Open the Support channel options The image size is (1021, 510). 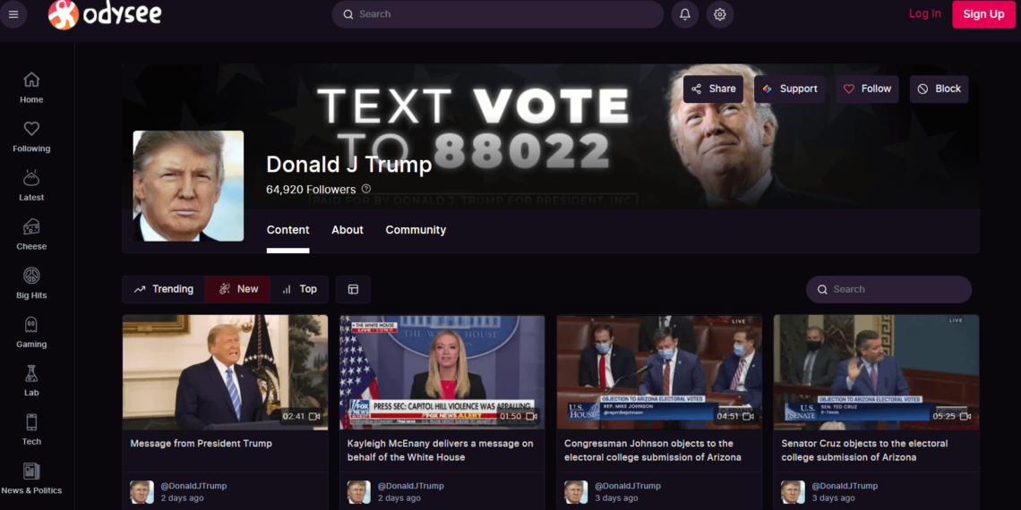(789, 89)
